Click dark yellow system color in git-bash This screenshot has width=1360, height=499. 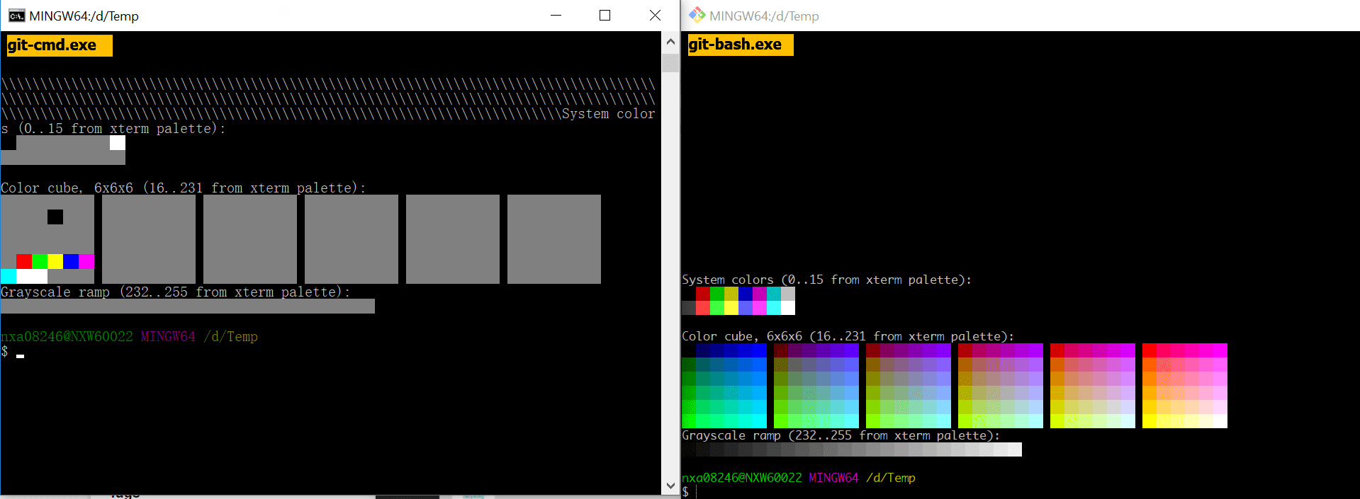pos(731,294)
